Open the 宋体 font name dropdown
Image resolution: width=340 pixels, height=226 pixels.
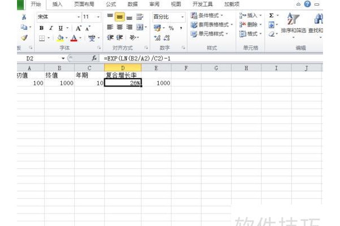[79, 17]
